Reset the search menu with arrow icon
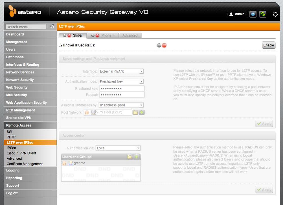Image resolution: width=283 pixels, height=205 pixels. pyautogui.click(x=52, y=26)
